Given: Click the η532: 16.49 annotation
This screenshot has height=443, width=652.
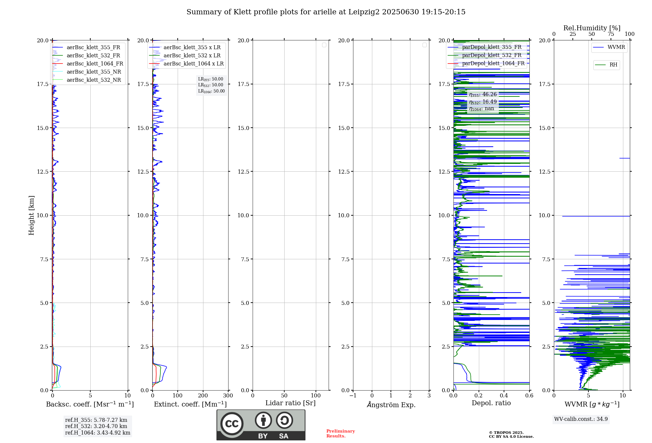Looking at the screenshot, I should (x=483, y=102).
